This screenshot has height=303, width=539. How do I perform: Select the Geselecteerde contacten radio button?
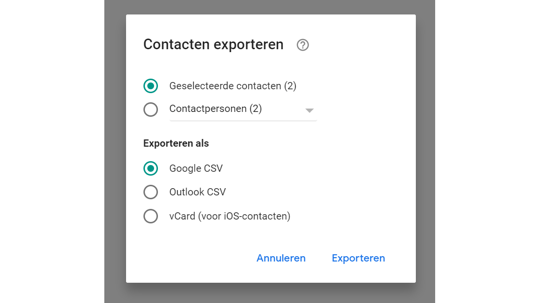coord(151,86)
